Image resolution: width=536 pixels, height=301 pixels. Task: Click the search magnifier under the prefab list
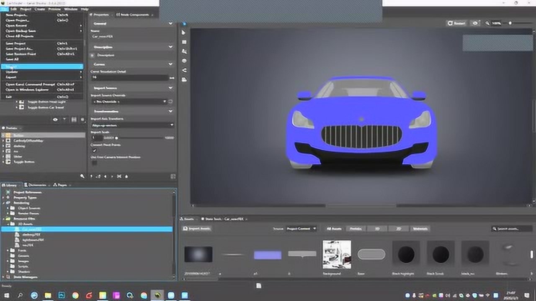click(x=83, y=176)
